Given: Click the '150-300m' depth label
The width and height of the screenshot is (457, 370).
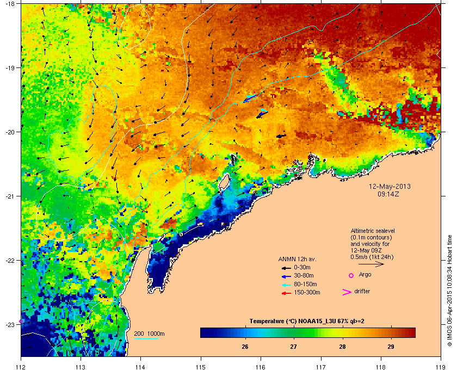Looking at the screenshot, I should click(x=307, y=292).
